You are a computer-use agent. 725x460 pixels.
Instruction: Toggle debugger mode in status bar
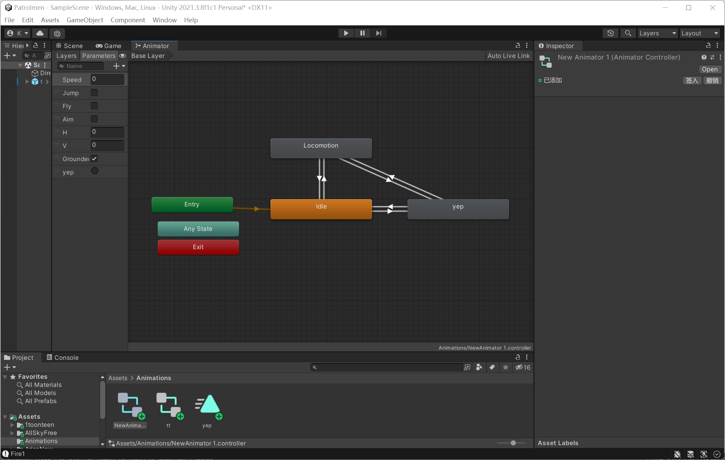click(677, 454)
